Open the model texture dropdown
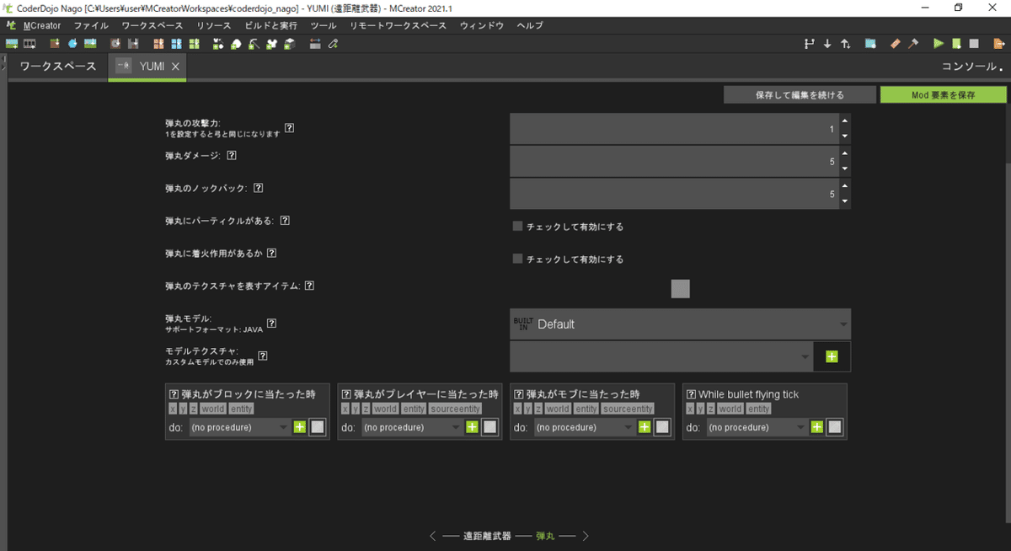The width and height of the screenshot is (1011, 551). (x=661, y=356)
